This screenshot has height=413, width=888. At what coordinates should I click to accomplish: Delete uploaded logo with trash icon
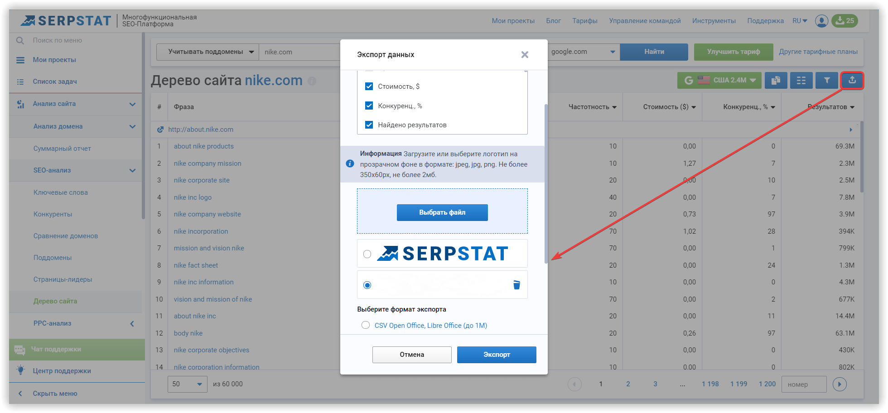click(516, 285)
